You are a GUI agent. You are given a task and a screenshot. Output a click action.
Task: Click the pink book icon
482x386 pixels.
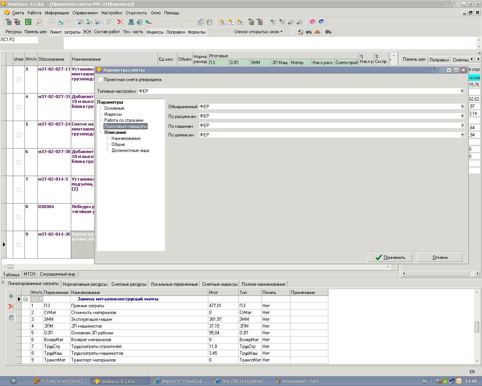(x=313, y=22)
